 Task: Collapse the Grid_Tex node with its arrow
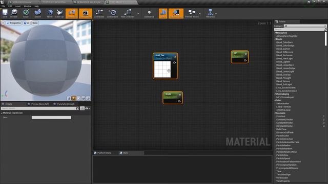click(x=175, y=57)
